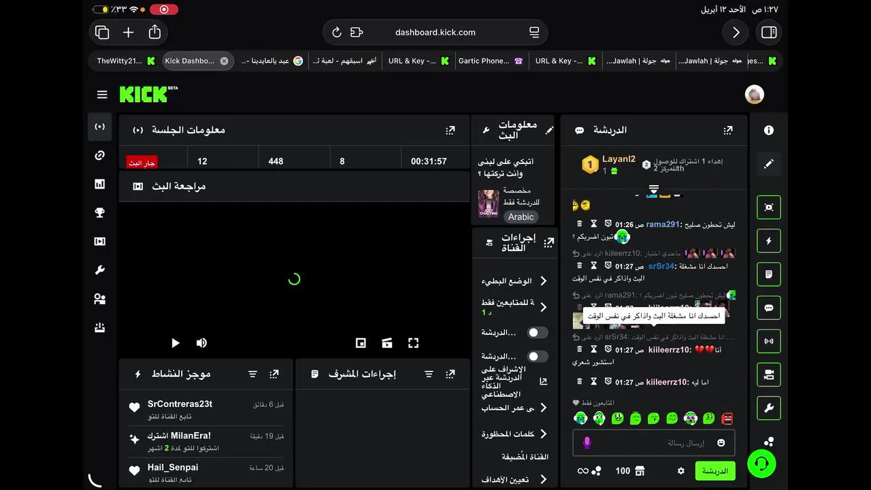Enable picture-in-picture on stream preview
871x490 pixels.
361,343
